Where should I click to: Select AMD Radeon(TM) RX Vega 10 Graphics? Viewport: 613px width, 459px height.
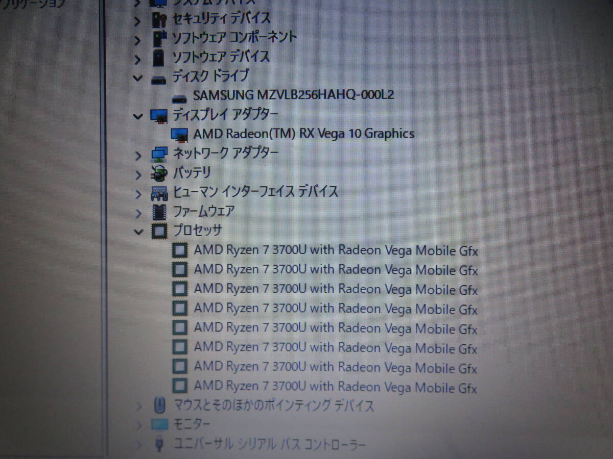pyautogui.click(x=304, y=134)
